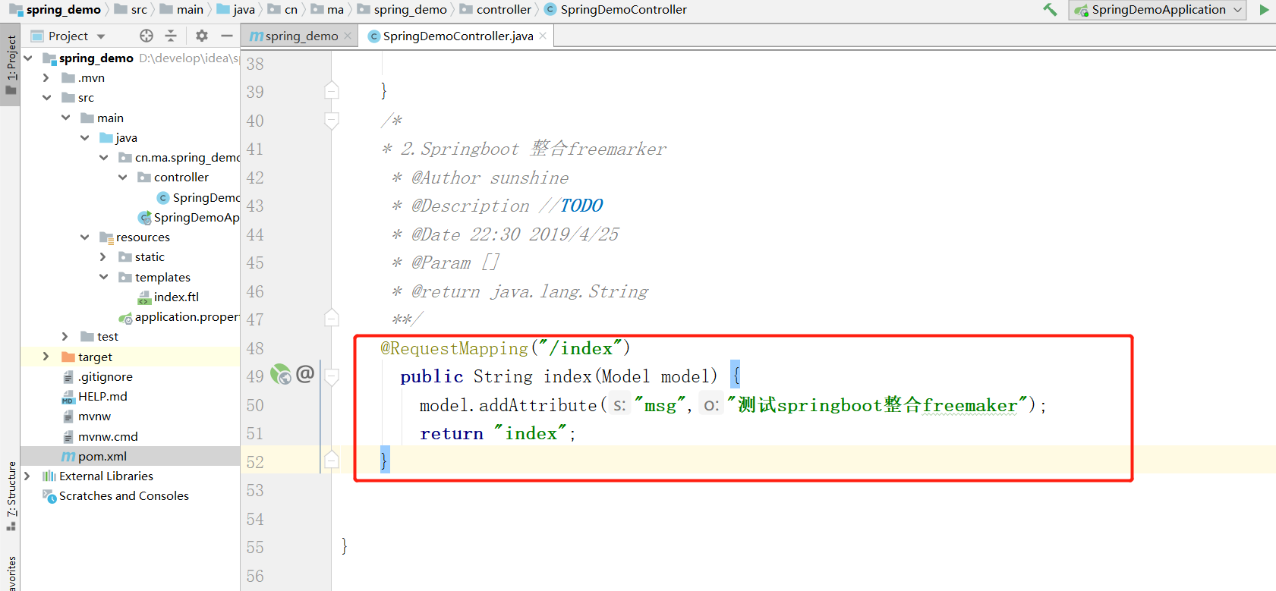Collapse the spring_demo root project node
Screen dimensions: 1276x591
[x=28, y=58]
